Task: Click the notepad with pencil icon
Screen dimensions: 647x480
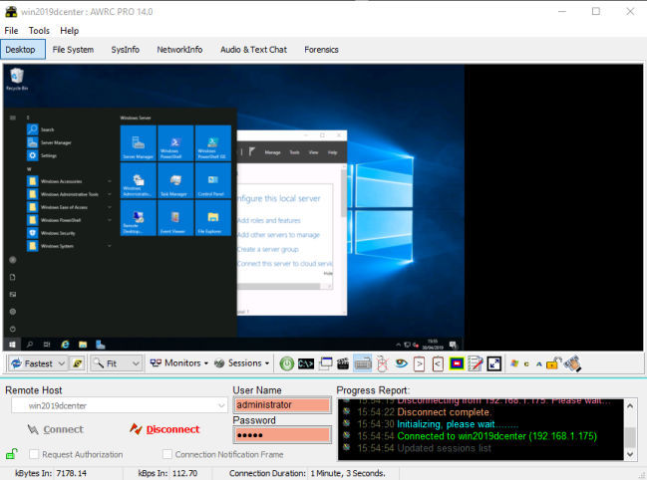Action: pyautogui.click(x=476, y=363)
